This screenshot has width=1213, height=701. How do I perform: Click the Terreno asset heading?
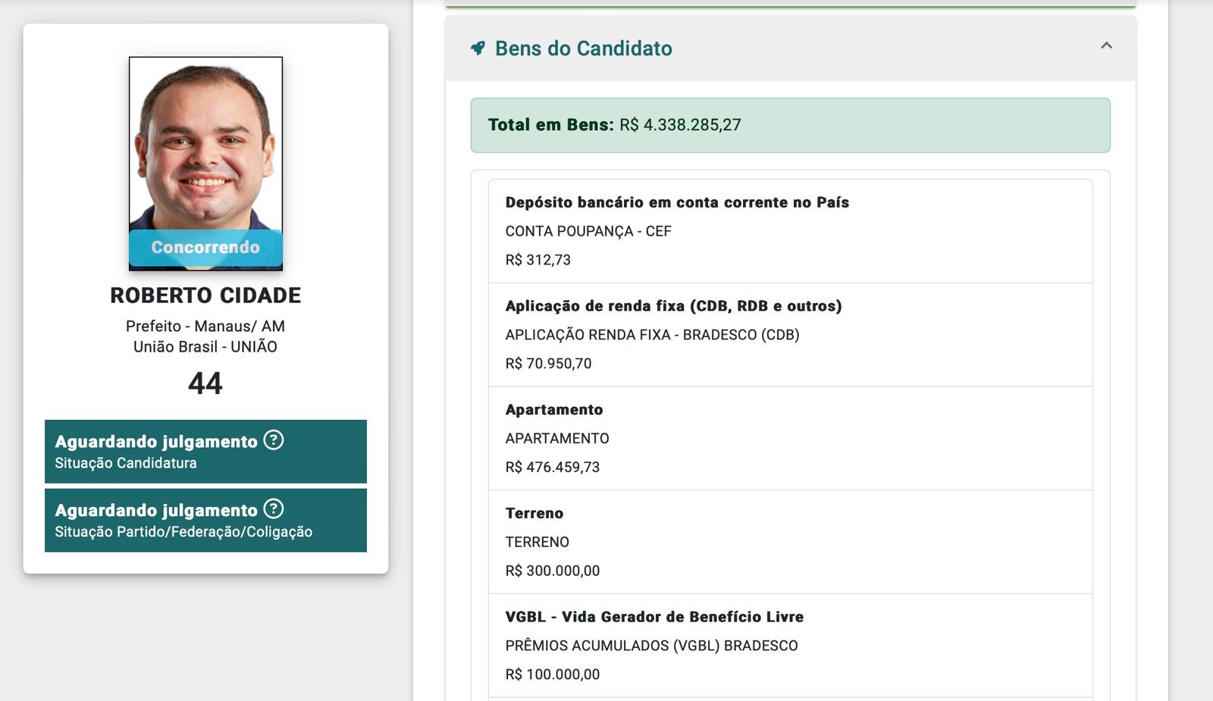534,513
